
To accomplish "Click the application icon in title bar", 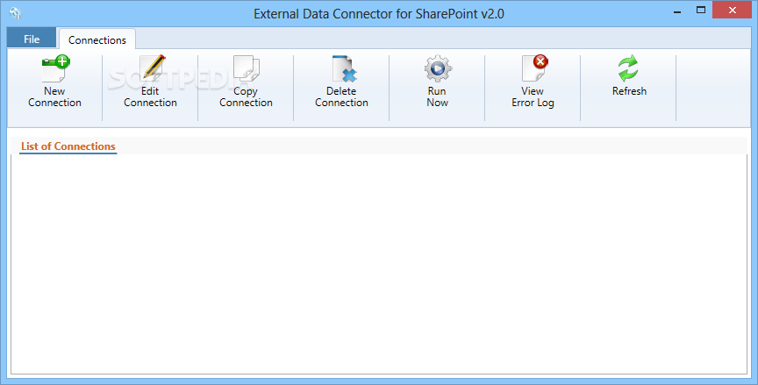I will click(15, 13).
